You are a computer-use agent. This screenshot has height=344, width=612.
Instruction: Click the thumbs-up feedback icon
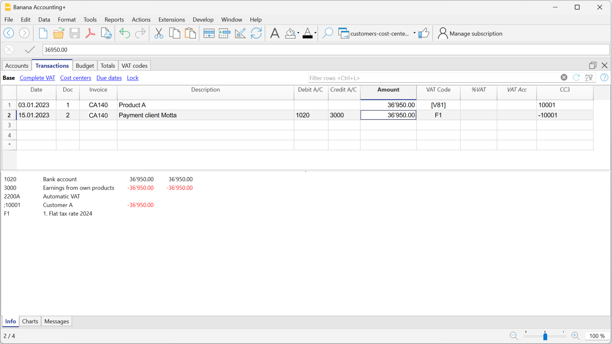click(x=424, y=33)
